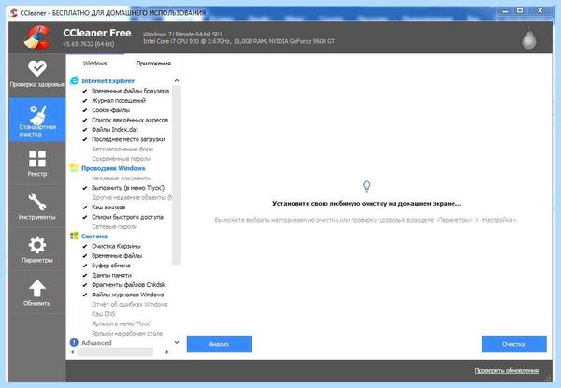This screenshot has width=561, height=388.
Task: Click the Advanced exclamation icon
Action: pyautogui.click(x=74, y=342)
